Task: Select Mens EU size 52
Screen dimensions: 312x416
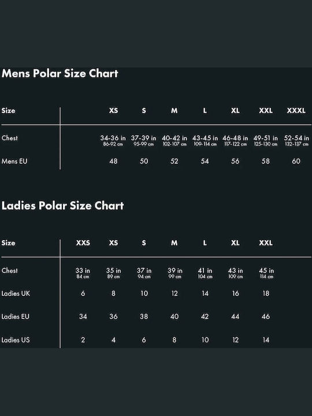Action: click(174, 161)
